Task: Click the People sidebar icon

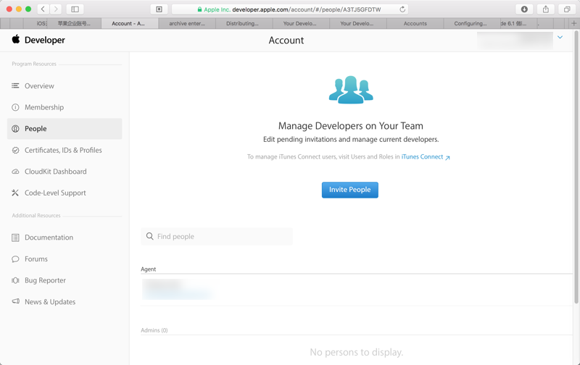Action: pyautogui.click(x=15, y=129)
